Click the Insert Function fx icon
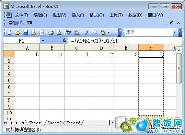The image size is (185, 135). 65,41
